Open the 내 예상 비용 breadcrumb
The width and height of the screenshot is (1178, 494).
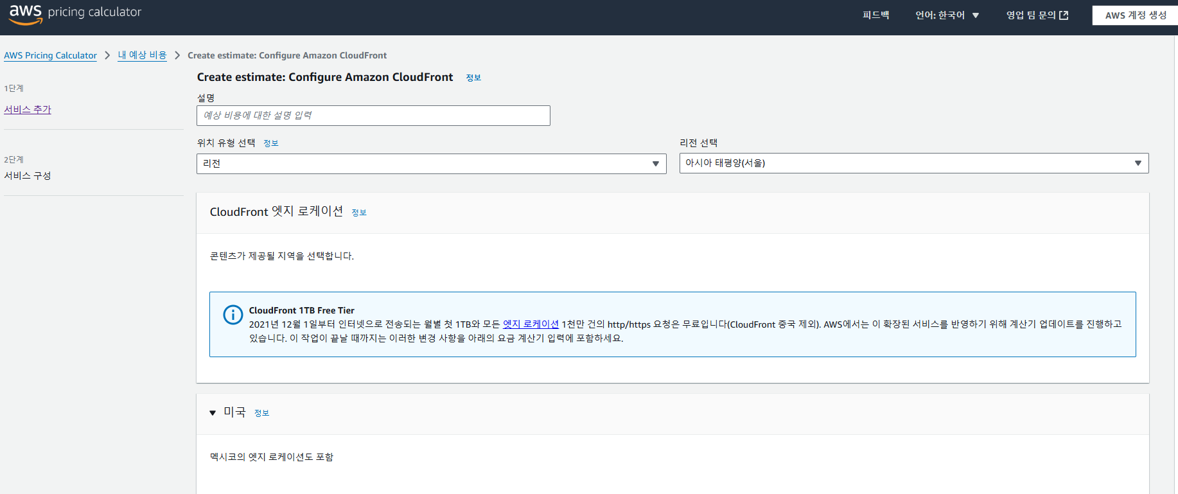point(142,55)
